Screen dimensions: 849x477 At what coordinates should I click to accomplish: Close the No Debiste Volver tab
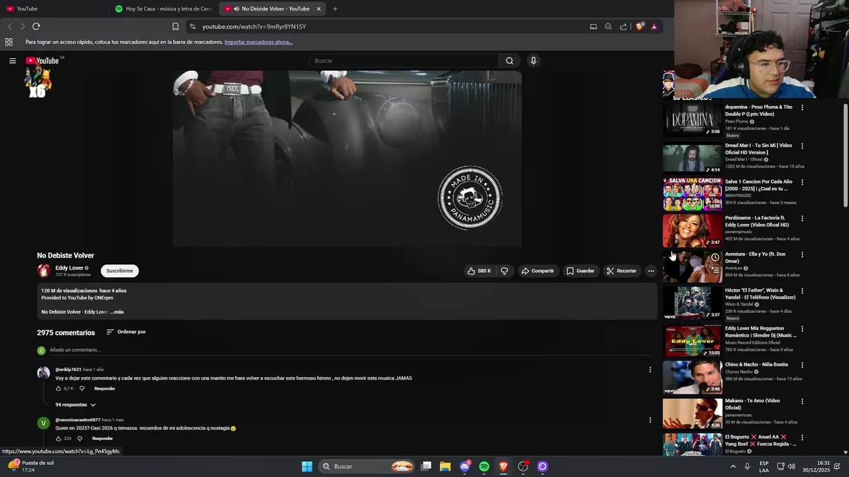(318, 9)
